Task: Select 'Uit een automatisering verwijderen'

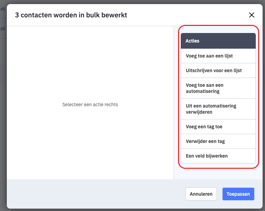Action: 218,109
